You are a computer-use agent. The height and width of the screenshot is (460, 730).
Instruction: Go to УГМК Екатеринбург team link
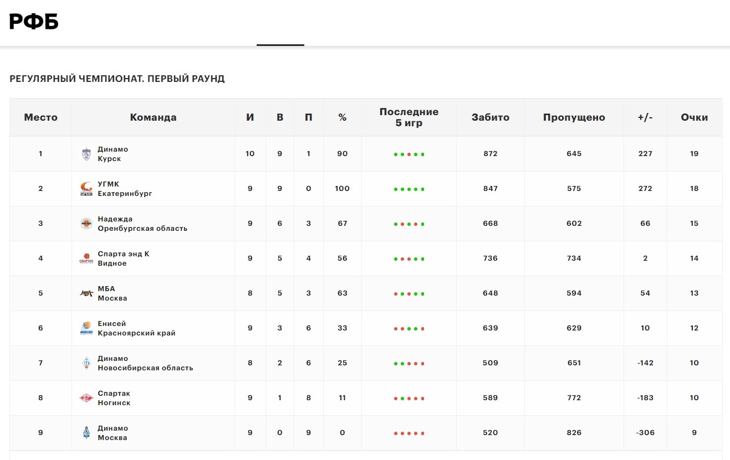[125, 189]
